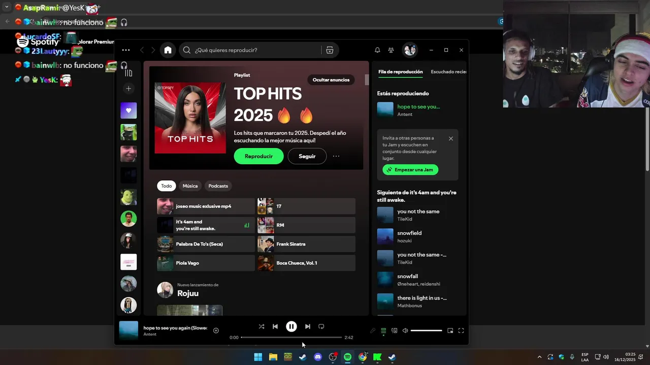Open Palabra De To's (Seca) tile
Screen dimensions: 650x365
point(206,244)
